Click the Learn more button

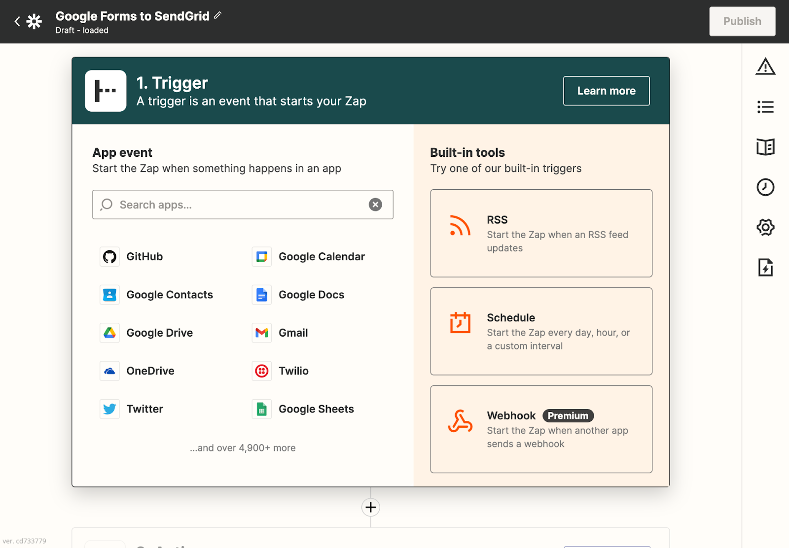606,91
